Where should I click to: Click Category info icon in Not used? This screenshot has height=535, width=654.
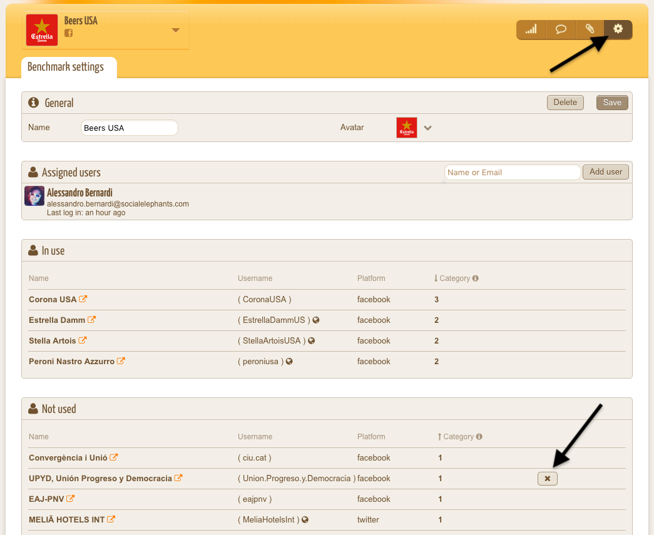479,437
